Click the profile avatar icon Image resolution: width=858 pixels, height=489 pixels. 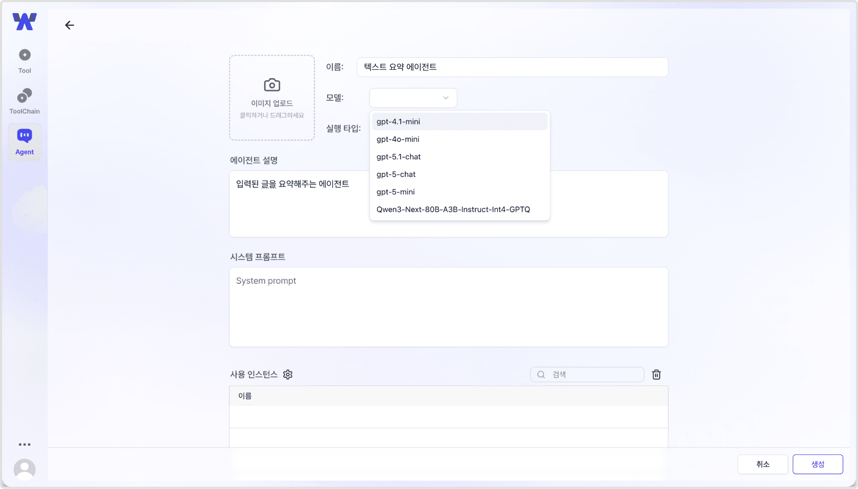pyautogui.click(x=24, y=469)
